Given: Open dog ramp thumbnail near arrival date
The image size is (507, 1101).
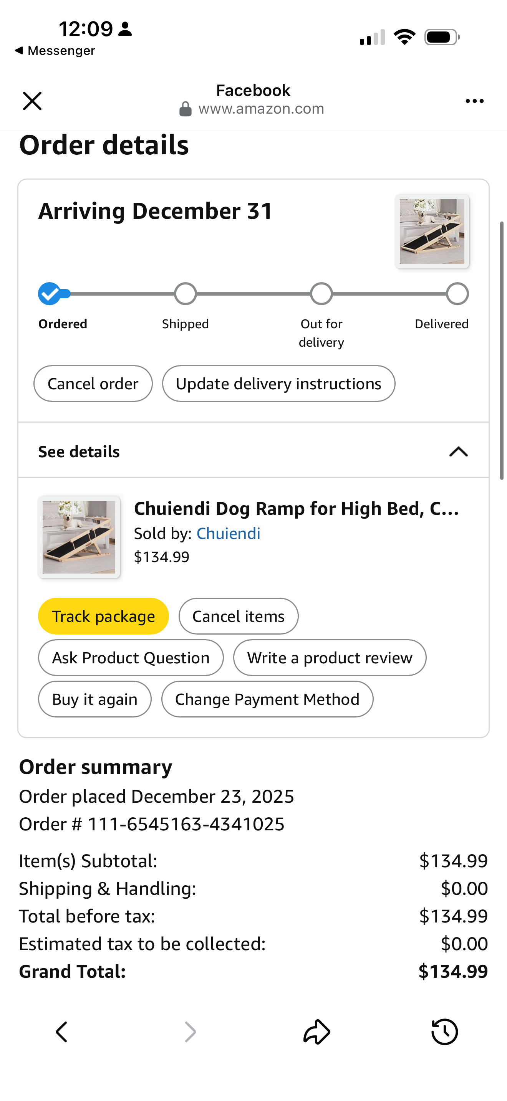Looking at the screenshot, I should tap(432, 231).
